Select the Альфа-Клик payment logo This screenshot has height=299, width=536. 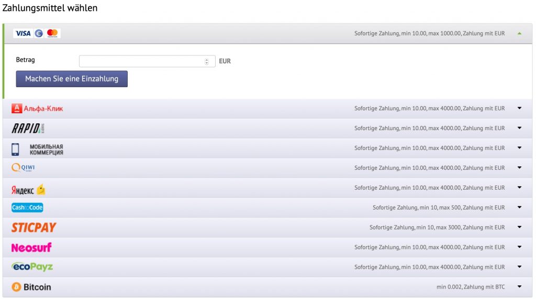[37, 109]
